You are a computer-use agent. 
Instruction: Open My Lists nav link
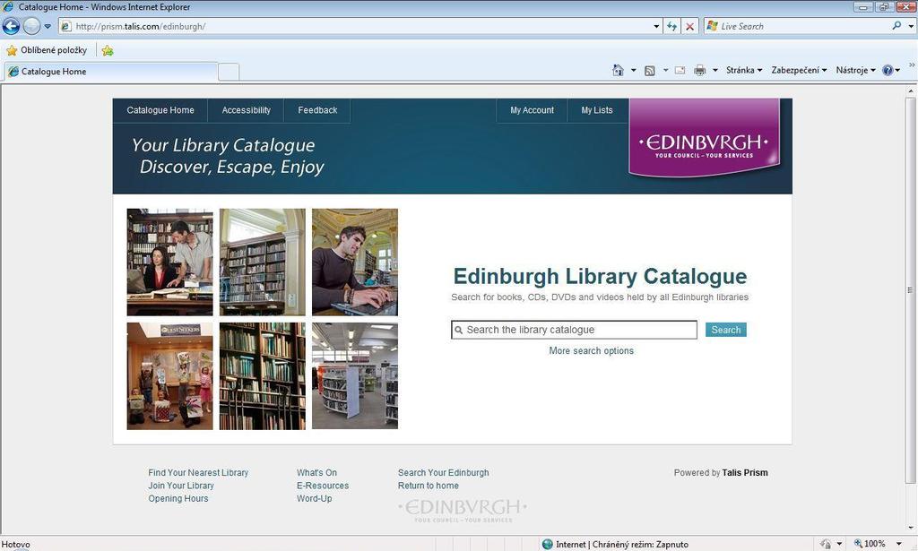pos(596,110)
